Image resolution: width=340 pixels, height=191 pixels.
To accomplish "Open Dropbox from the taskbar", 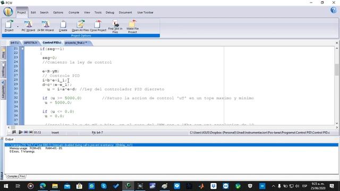I will tap(214, 186).
